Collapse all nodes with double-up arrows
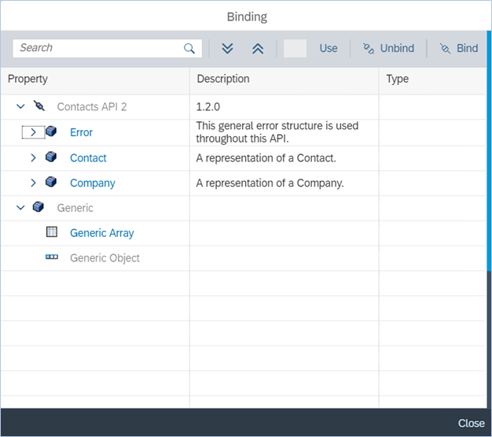The image size is (492, 437). click(x=258, y=48)
